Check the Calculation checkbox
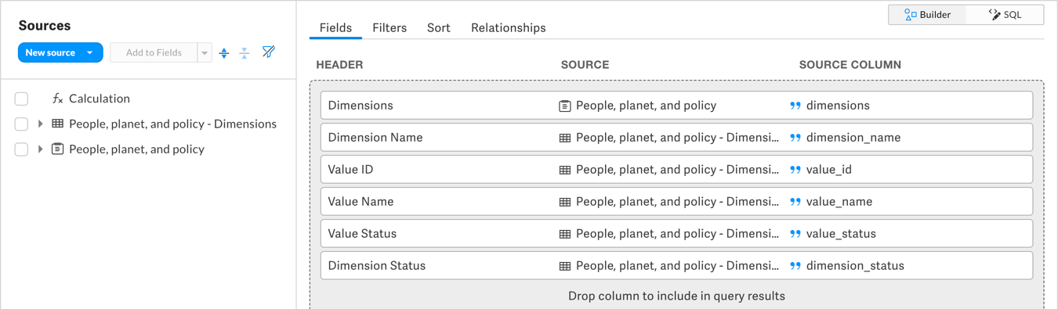This screenshot has width=1058, height=309. [x=21, y=99]
